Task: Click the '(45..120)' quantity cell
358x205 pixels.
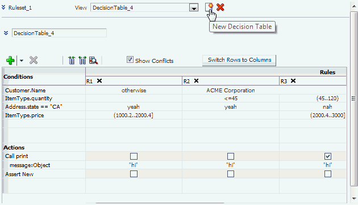Action: click(x=327, y=99)
